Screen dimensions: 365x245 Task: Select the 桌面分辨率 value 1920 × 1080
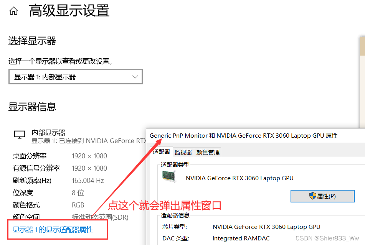pos(89,156)
